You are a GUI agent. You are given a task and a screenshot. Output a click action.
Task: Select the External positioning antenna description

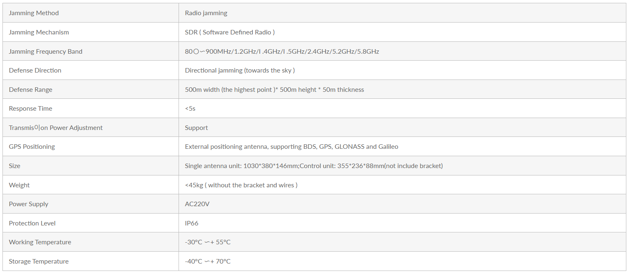[291, 147]
